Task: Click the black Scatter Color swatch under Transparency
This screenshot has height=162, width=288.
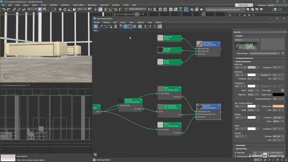Action: click(278, 94)
